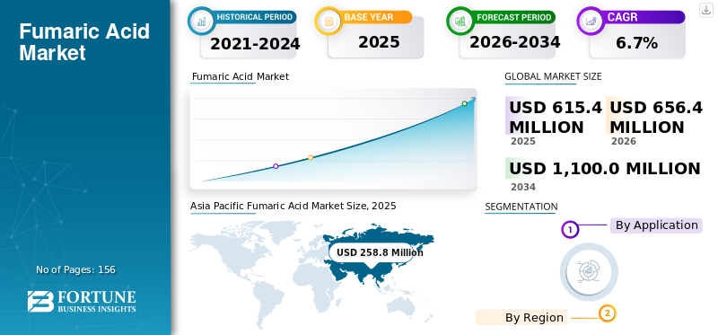Click the purple data point on the chart
The image size is (718, 335).
pyautogui.click(x=276, y=166)
